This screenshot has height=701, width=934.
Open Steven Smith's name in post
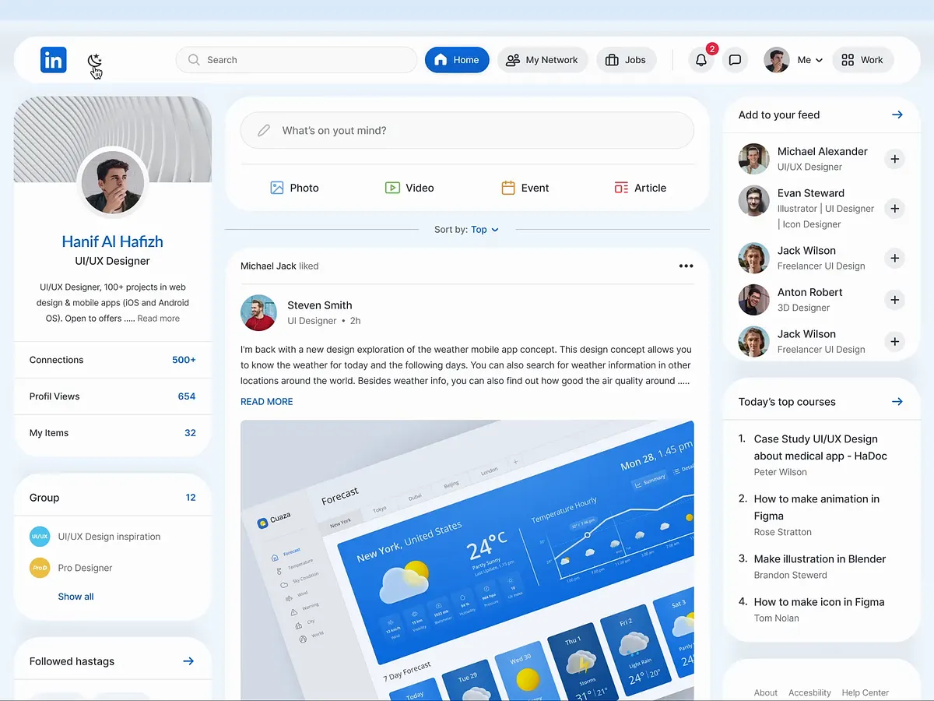[x=320, y=305]
